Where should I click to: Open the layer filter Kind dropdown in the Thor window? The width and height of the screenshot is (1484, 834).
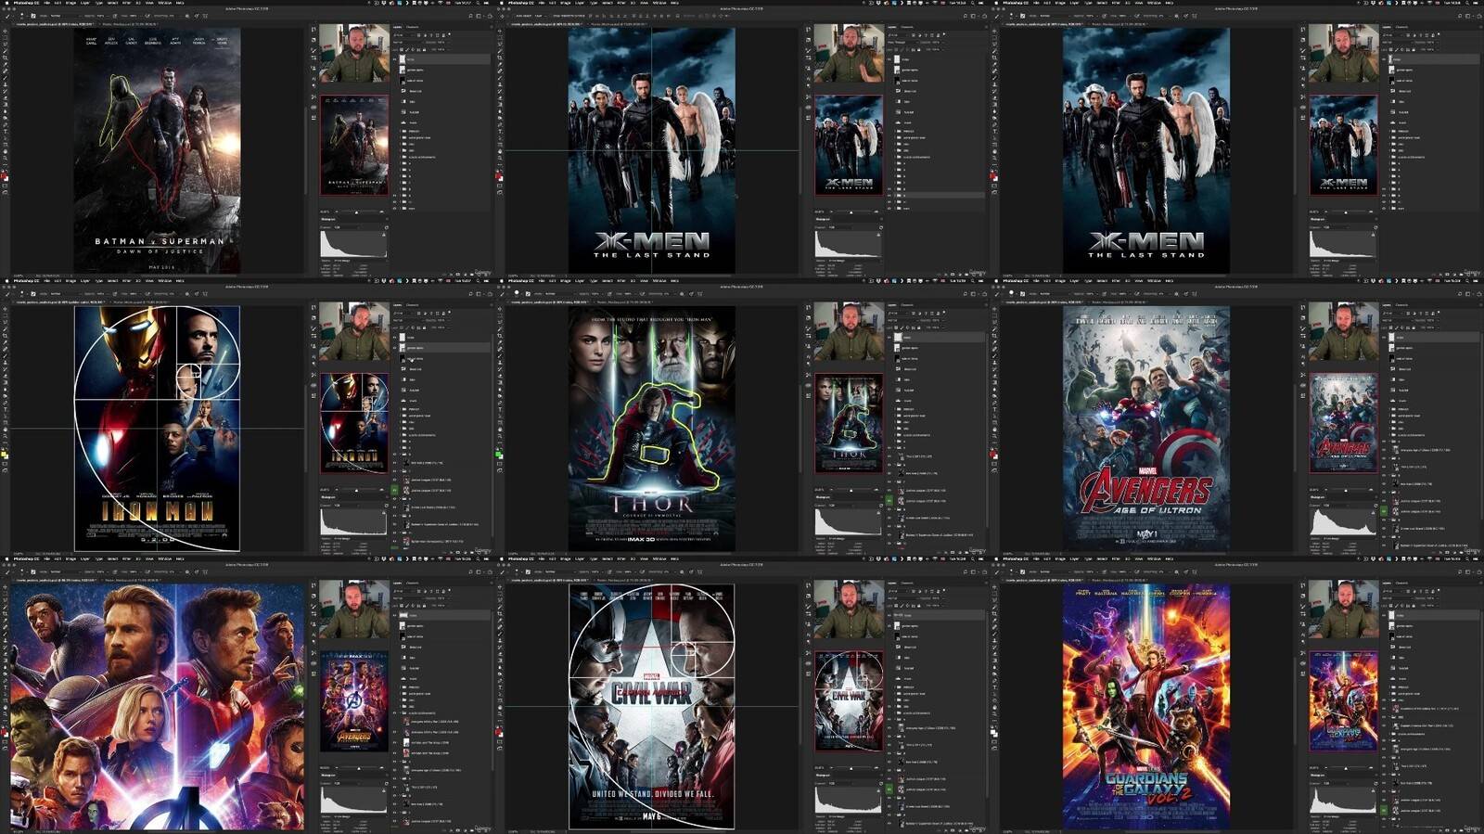point(900,314)
